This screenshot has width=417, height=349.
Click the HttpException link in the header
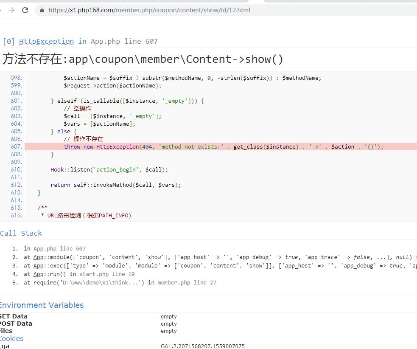[46, 41]
